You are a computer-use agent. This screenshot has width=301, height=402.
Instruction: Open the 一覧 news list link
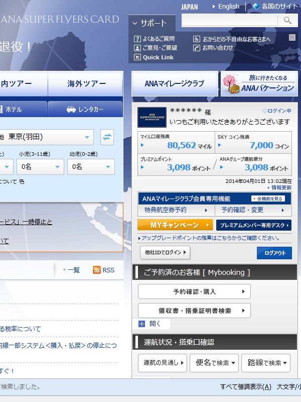click(x=72, y=270)
